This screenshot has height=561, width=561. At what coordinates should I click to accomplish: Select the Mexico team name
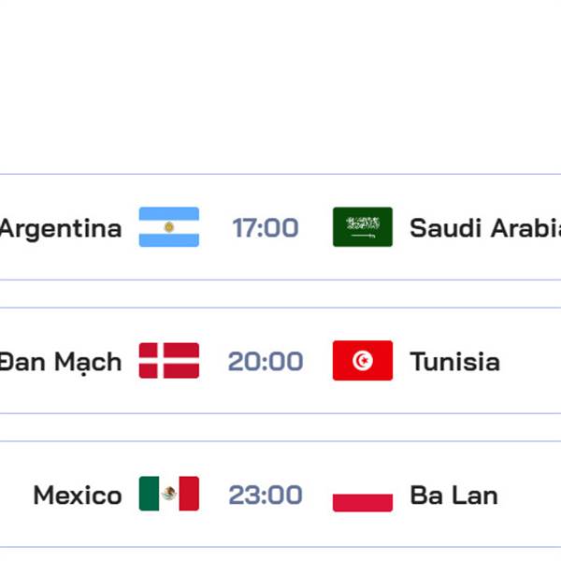click(78, 496)
